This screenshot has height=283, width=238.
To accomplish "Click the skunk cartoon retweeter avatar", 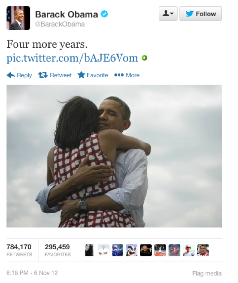I will point(132,250).
